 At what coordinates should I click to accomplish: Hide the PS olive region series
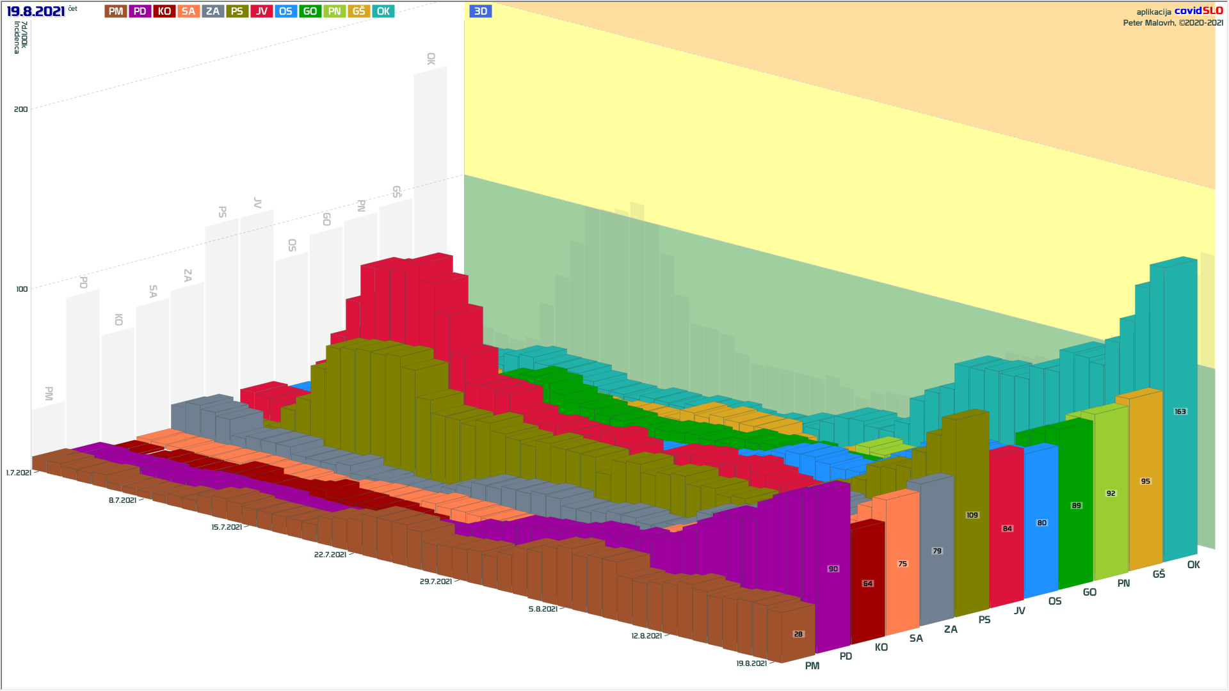[x=237, y=12]
